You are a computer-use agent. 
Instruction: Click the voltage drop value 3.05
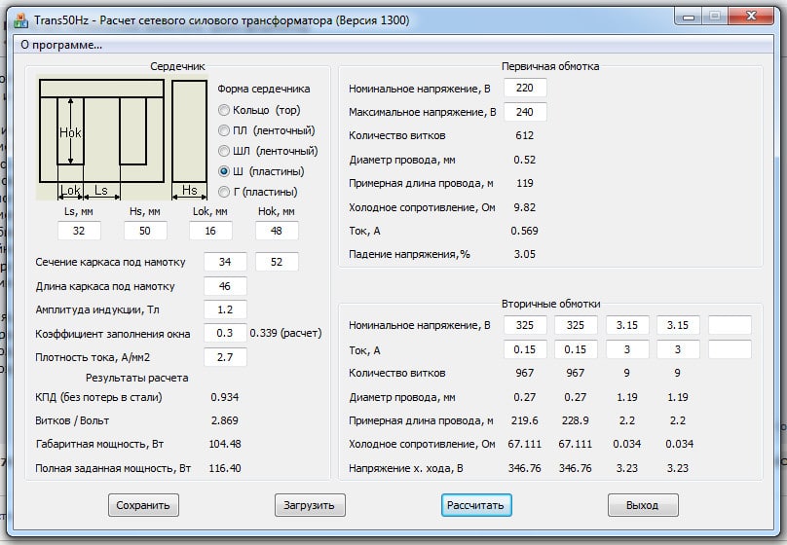point(524,254)
